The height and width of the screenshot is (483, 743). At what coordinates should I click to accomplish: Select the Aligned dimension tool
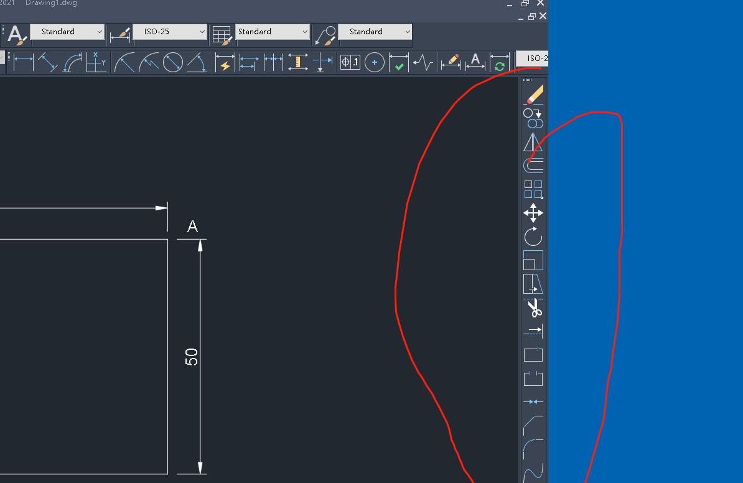(48, 62)
